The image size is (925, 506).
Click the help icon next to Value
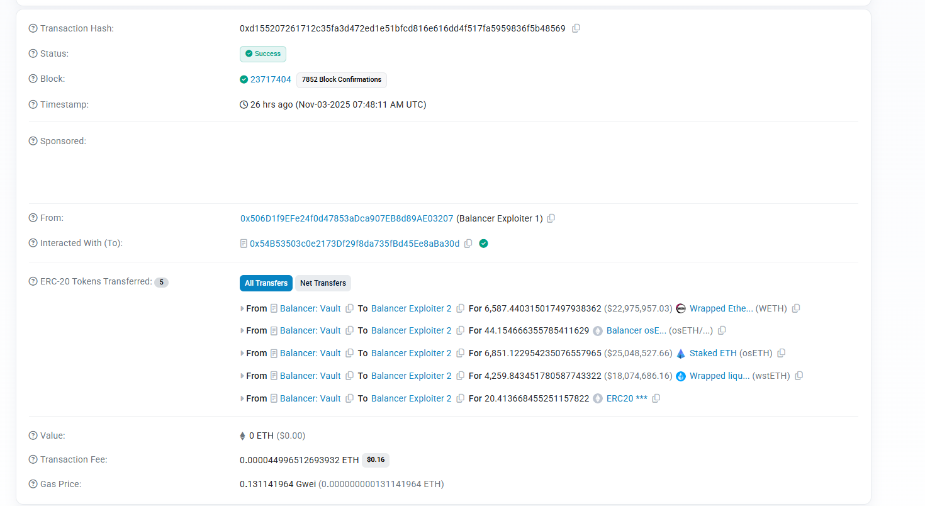[x=33, y=436]
